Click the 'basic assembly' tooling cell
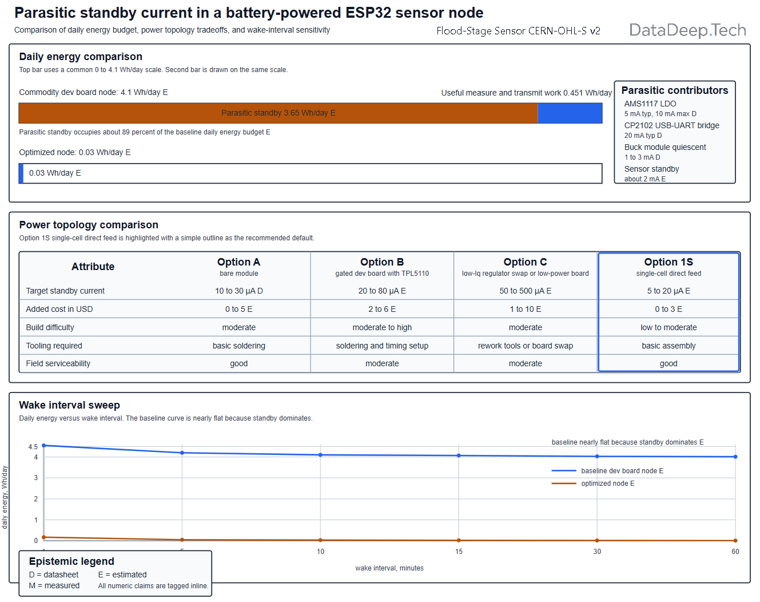This screenshot has width=760, height=602. 669,346
